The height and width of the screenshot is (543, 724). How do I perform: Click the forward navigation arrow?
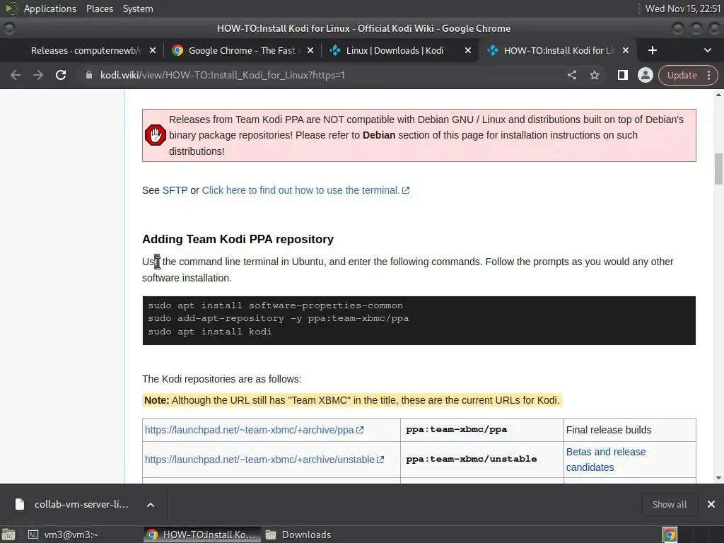coord(38,75)
